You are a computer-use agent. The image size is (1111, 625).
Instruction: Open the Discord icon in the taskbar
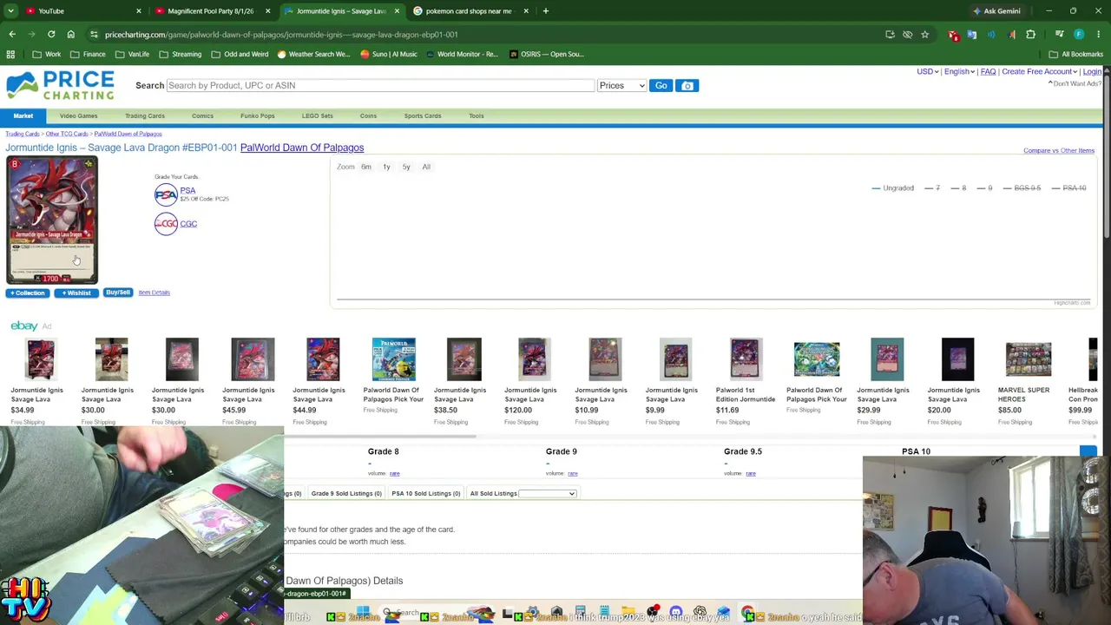(x=676, y=613)
